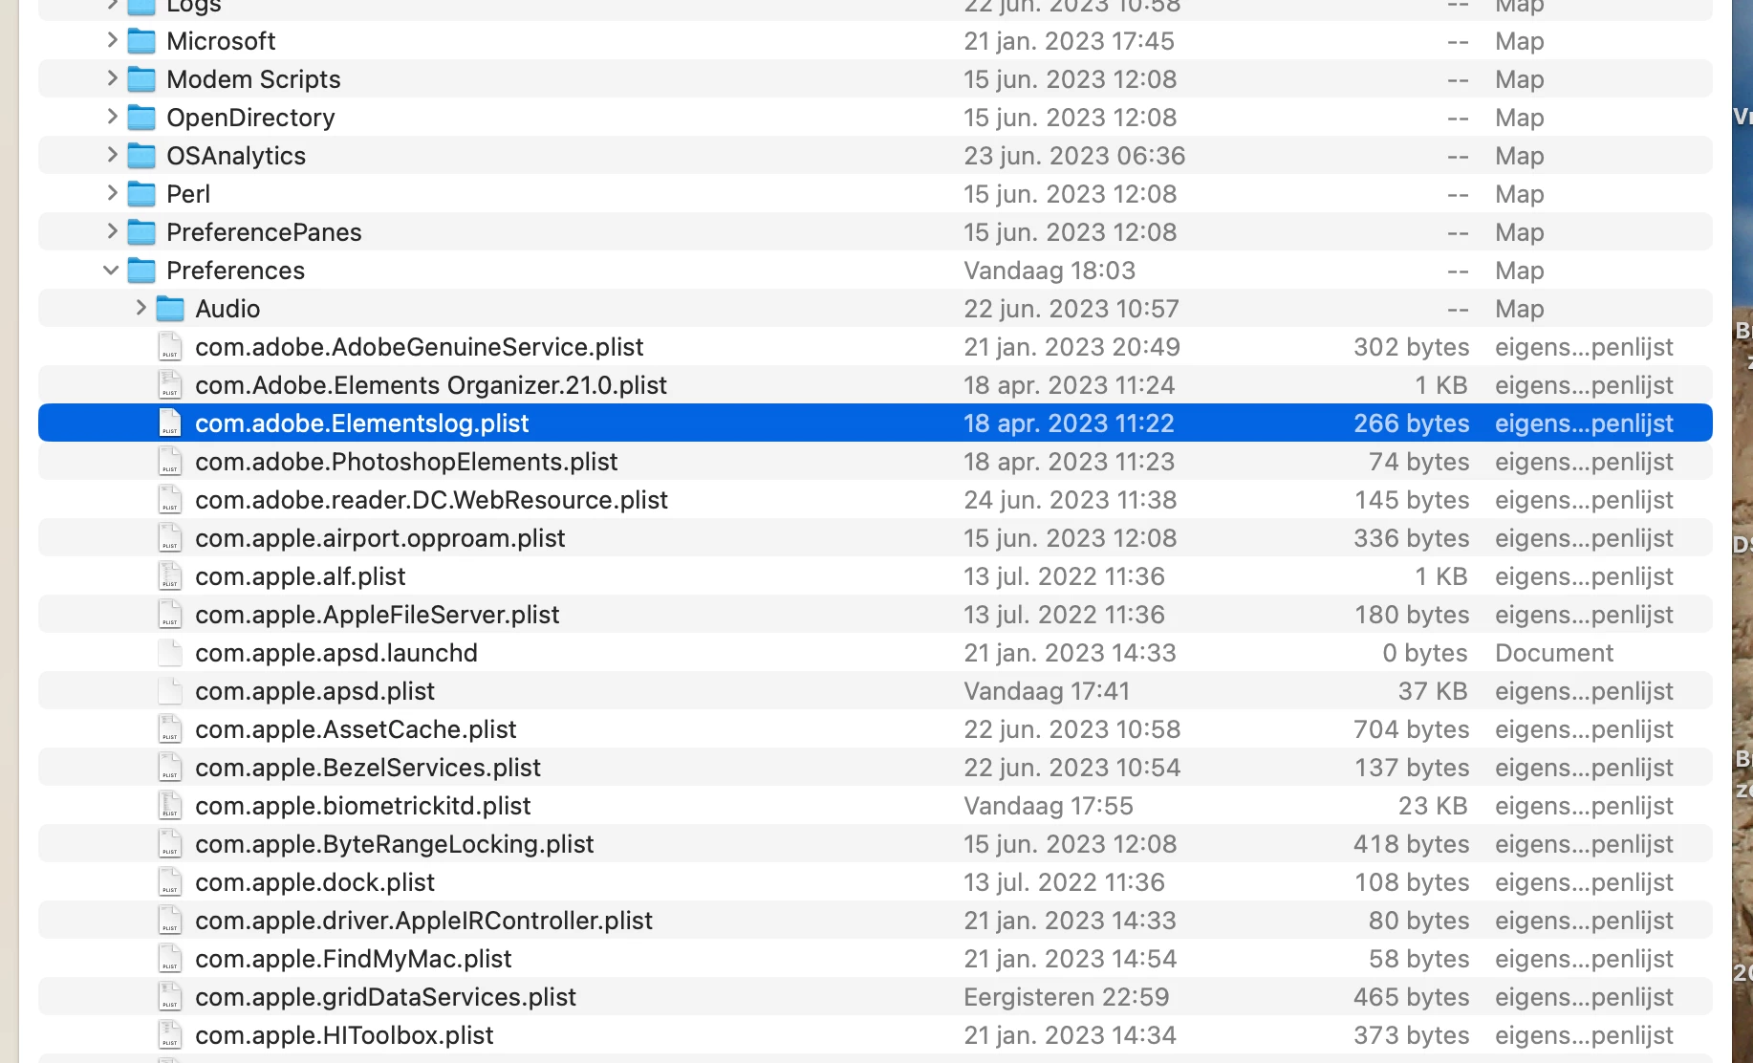Select com.apple.HIToolbox.plist file name
The image size is (1753, 1063).
[344, 1035]
